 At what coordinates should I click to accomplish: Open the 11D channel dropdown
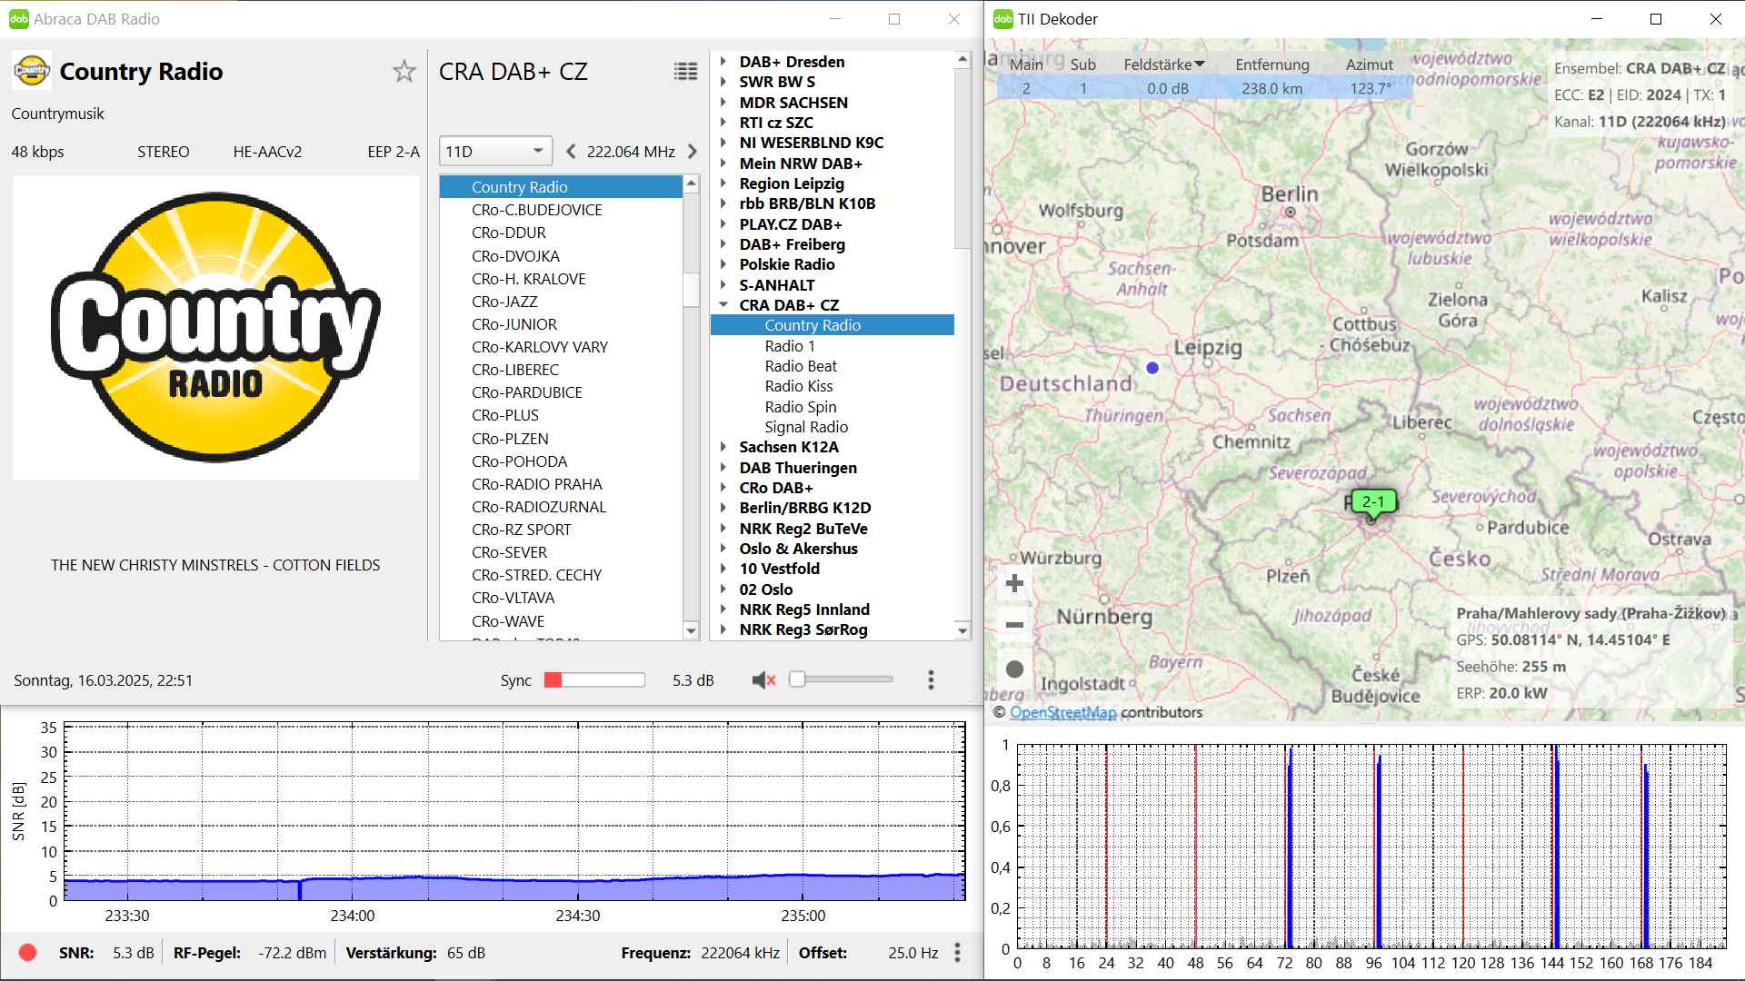click(495, 152)
